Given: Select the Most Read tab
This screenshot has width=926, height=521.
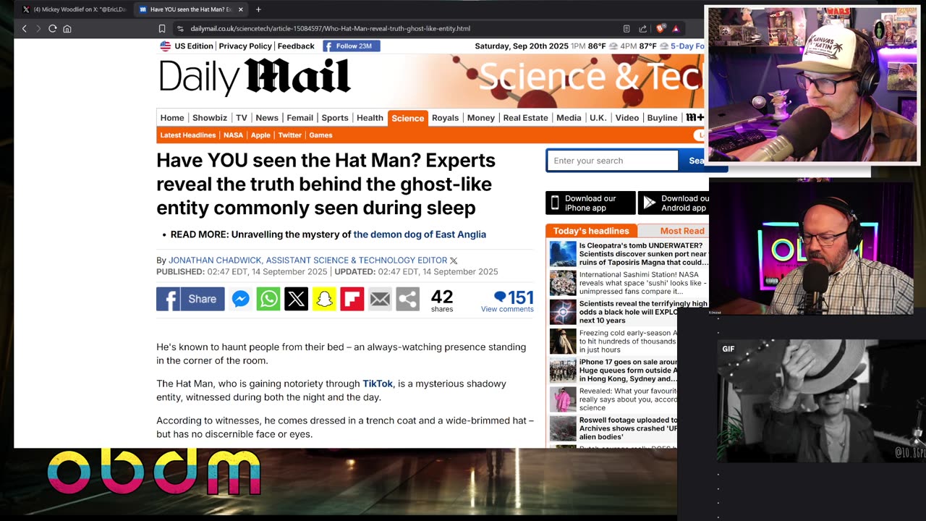Looking at the screenshot, I should coord(681,231).
